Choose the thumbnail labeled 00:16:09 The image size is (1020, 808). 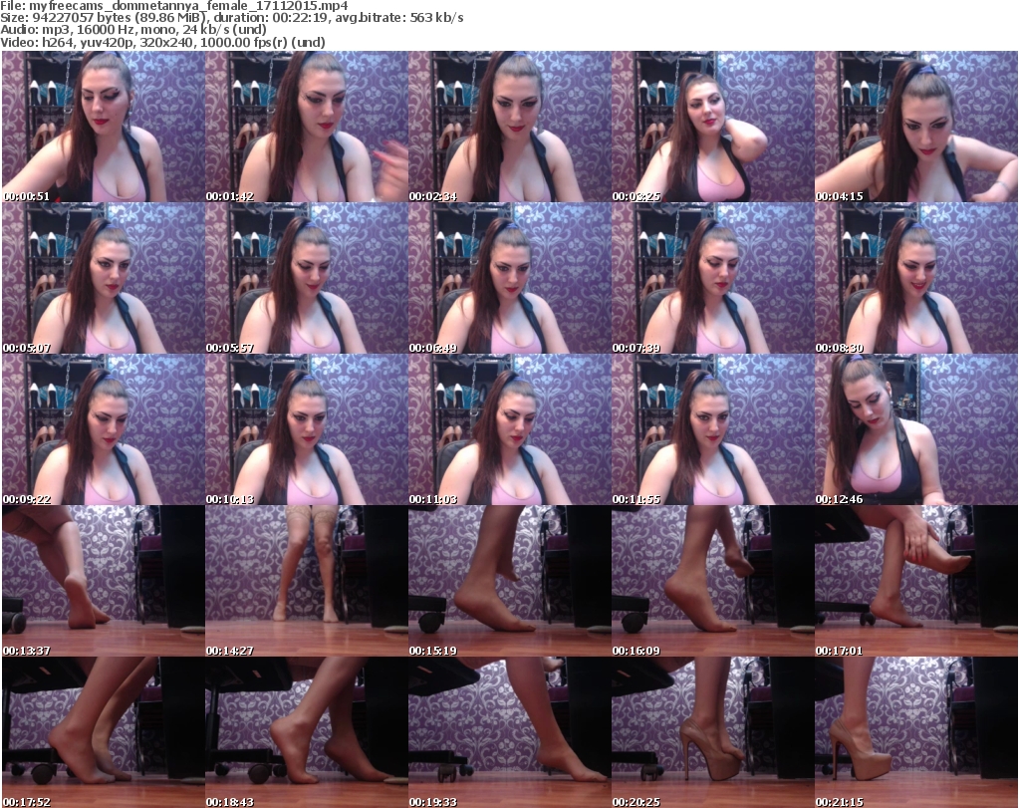712,581
